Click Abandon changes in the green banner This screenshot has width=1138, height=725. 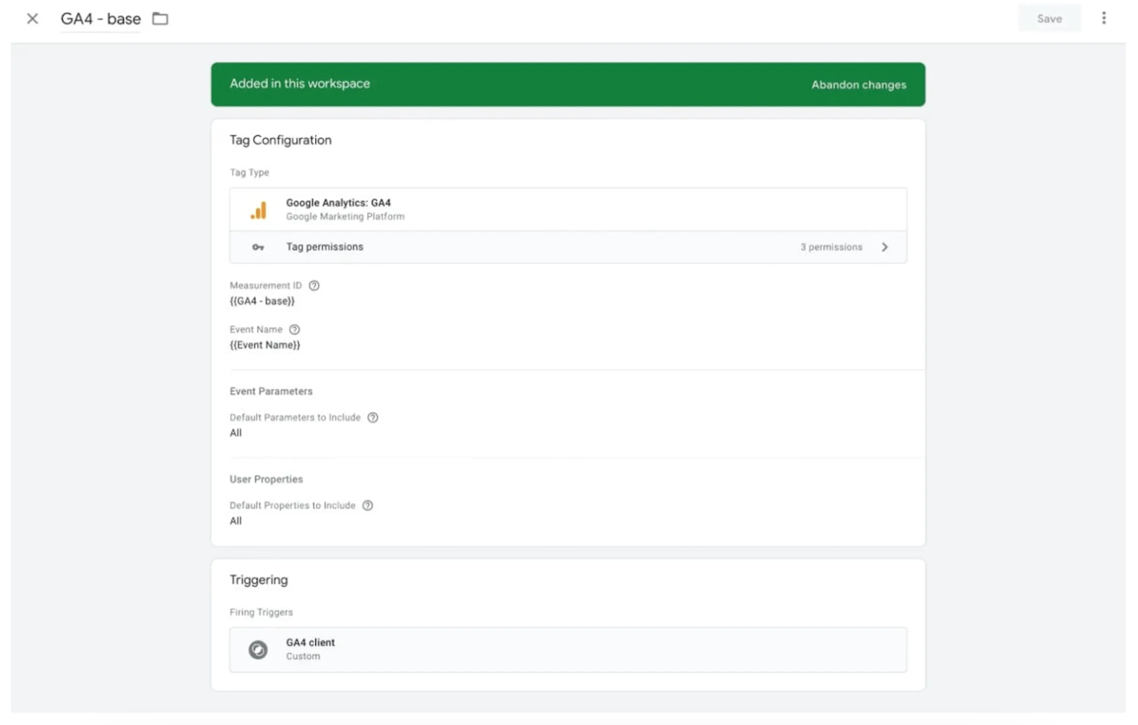tap(858, 84)
